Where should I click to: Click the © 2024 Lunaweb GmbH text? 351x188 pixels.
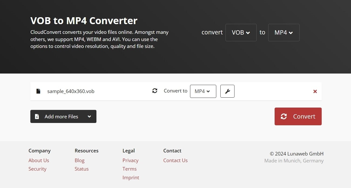[x=296, y=154]
